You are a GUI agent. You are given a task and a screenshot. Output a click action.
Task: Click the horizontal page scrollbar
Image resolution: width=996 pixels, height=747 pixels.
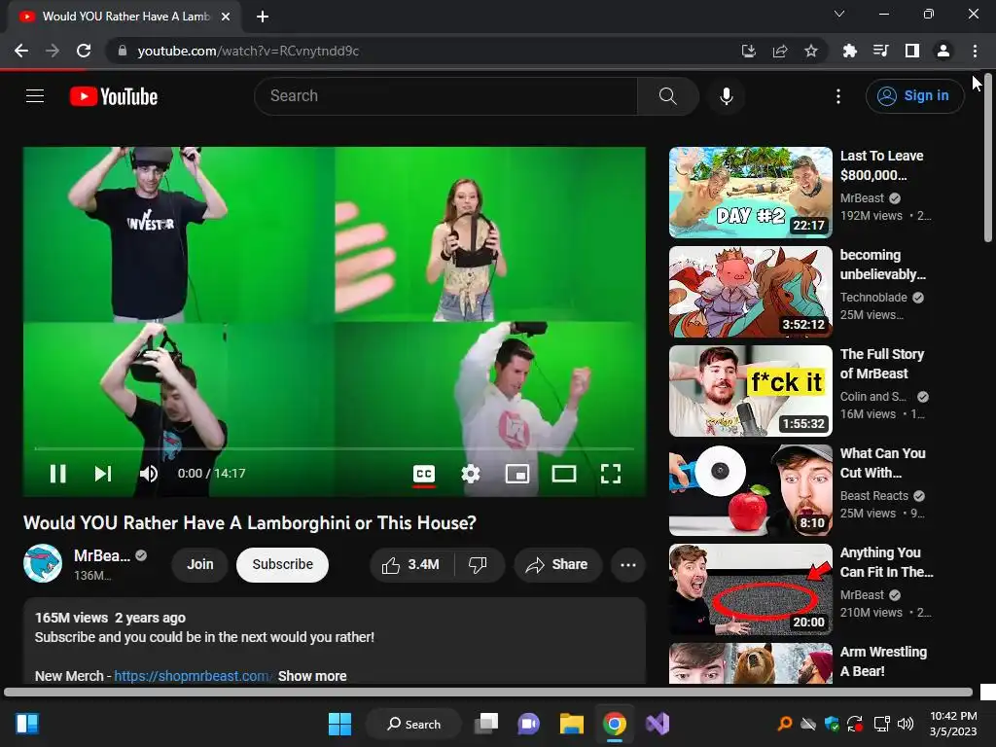point(488,692)
